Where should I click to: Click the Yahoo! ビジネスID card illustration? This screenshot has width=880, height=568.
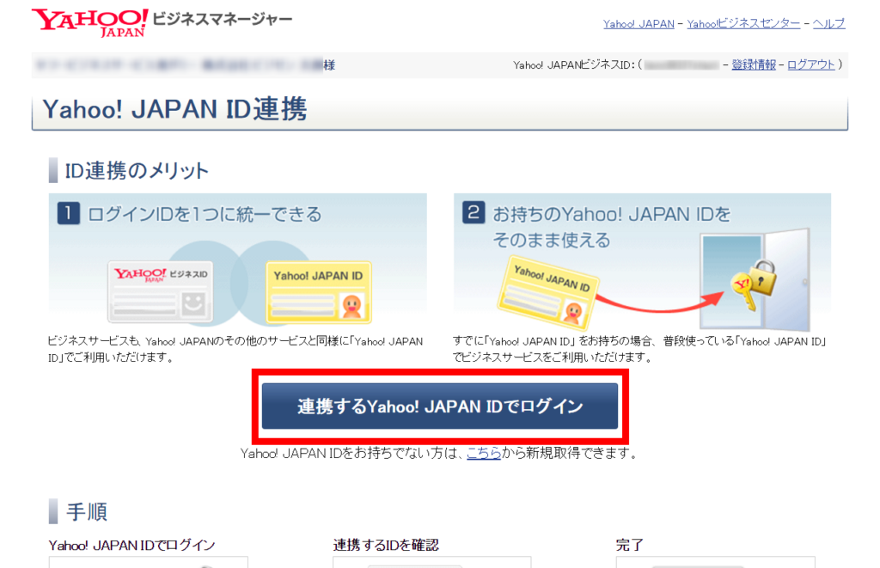pyautogui.click(x=161, y=292)
